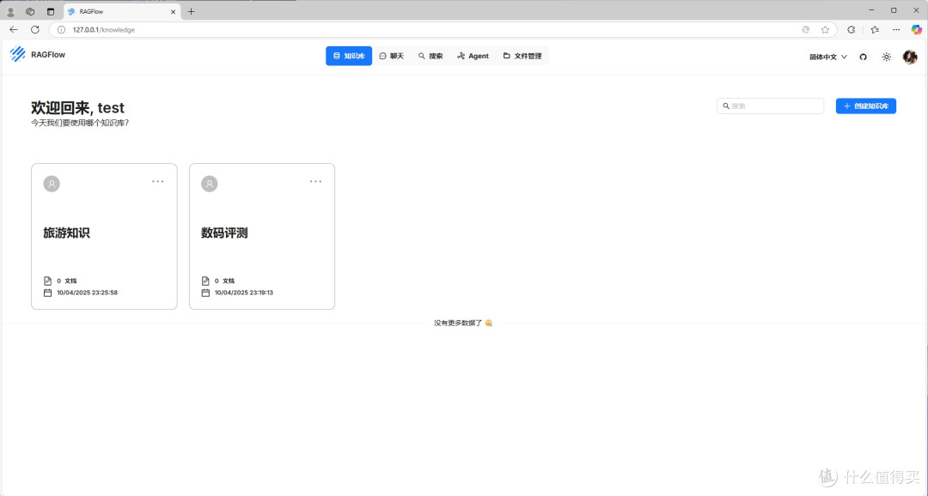Open the browser workspaces icon
This screenshot has height=496, width=928.
pyautogui.click(x=30, y=12)
